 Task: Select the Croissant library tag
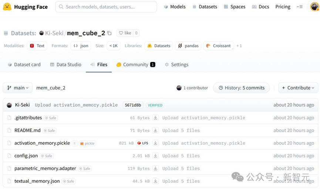point(218,46)
